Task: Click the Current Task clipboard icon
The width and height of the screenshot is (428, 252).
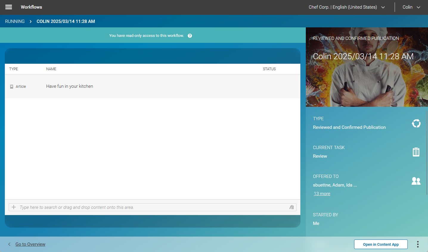Action: 416,152
